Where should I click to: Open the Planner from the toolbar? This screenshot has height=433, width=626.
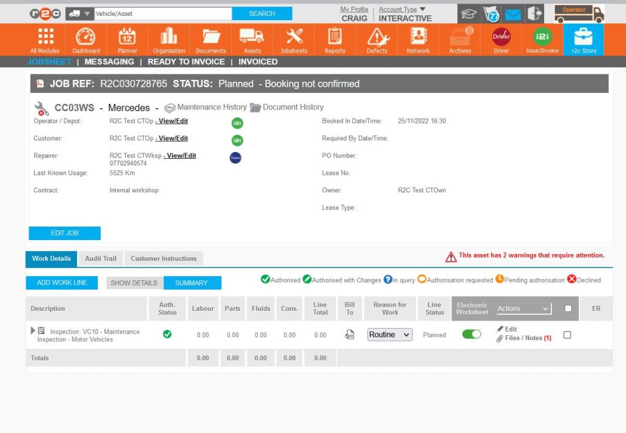click(x=127, y=39)
